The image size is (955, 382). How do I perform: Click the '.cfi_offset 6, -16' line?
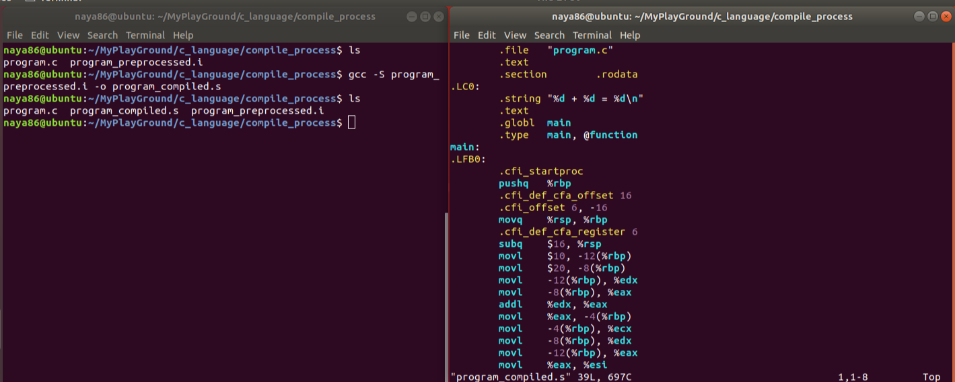553,207
